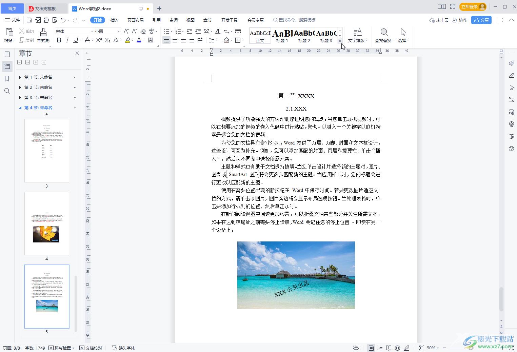Open the 文件 menu

coord(13,20)
